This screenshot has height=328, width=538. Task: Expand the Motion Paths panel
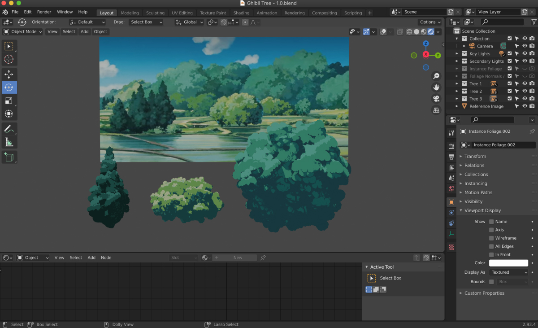478,192
